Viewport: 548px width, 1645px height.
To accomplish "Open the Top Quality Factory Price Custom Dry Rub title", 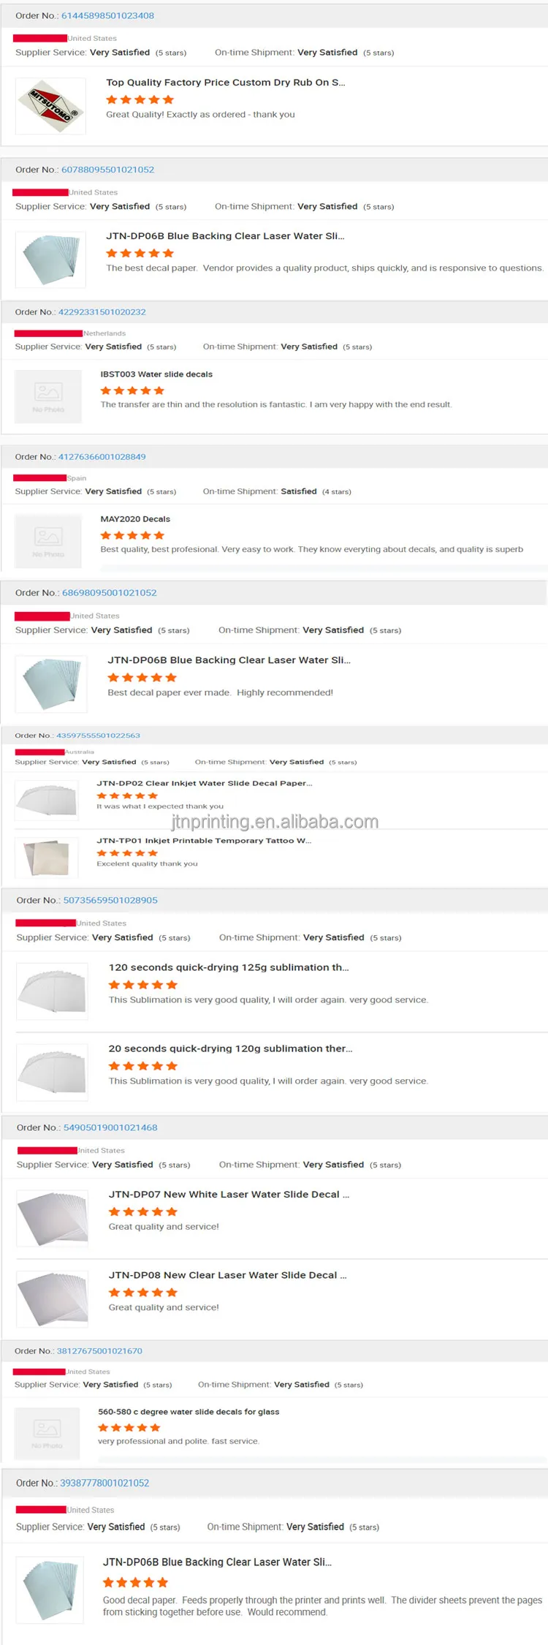I will (225, 83).
